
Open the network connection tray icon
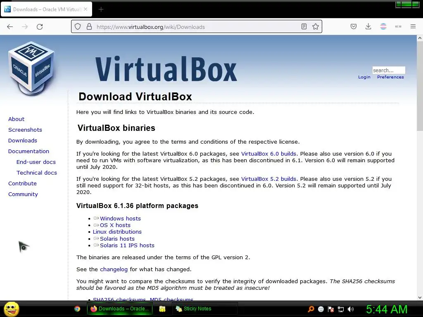coord(341,309)
